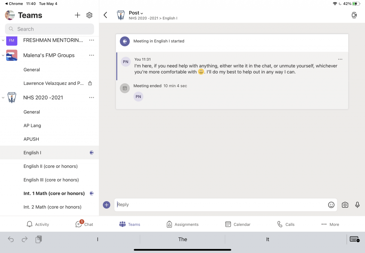Open NHS 2020 -2021 team logo in header
This screenshot has height=253, width=365.
pos(121,15)
